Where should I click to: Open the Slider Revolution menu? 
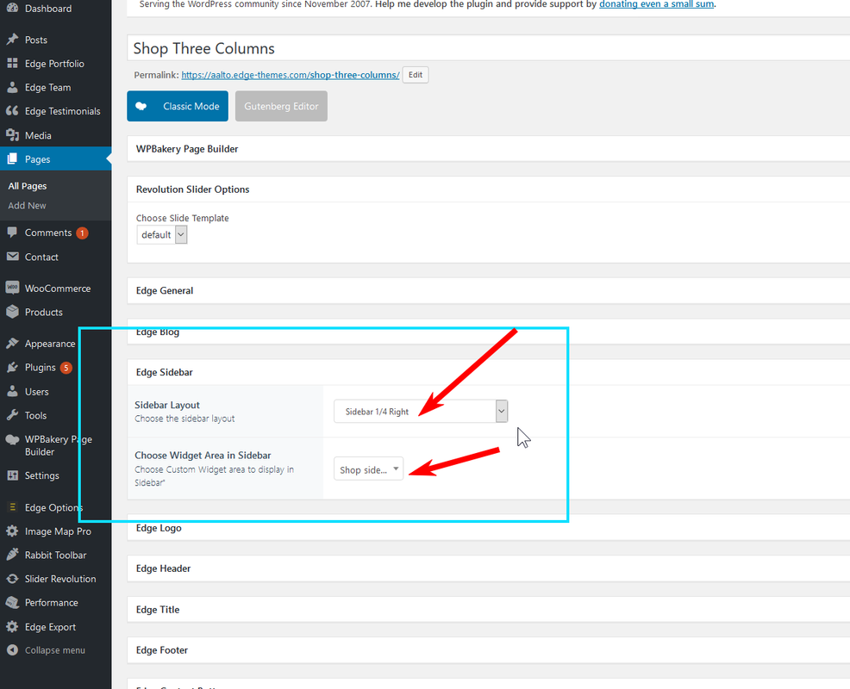click(56, 579)
